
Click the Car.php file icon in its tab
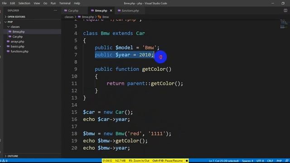[65, 11]
